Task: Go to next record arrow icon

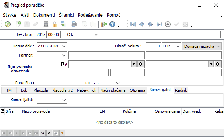Action: click(x=150, y=24)
